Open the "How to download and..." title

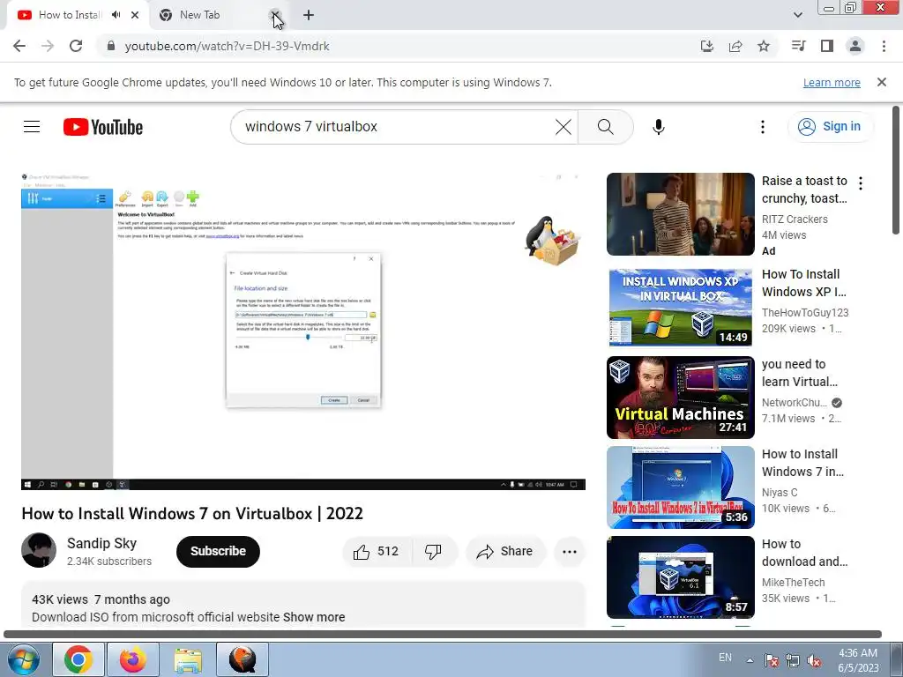pyautogui.click(x=804, y=552)
